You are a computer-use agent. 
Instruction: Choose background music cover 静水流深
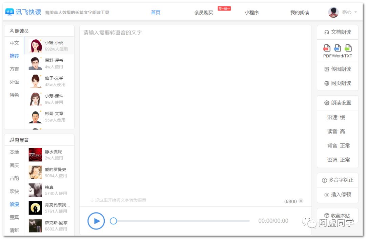35,155
